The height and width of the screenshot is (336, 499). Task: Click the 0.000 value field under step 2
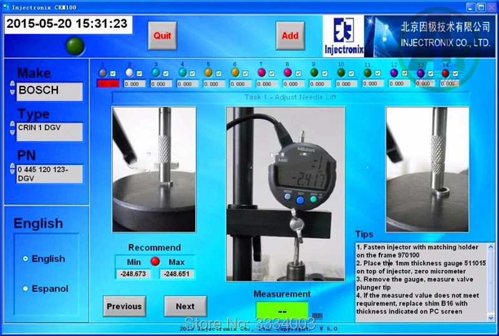pos(135,84)
